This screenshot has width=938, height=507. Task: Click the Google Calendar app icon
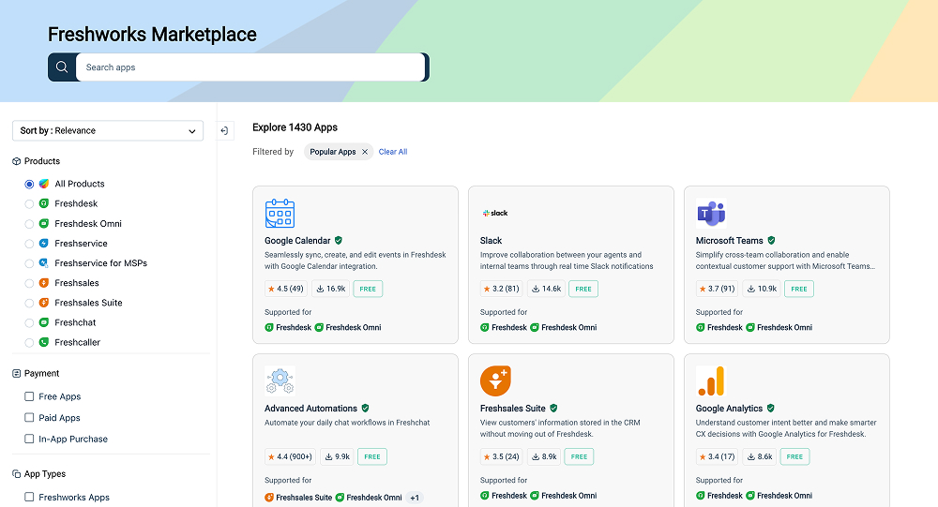[280, 214]
